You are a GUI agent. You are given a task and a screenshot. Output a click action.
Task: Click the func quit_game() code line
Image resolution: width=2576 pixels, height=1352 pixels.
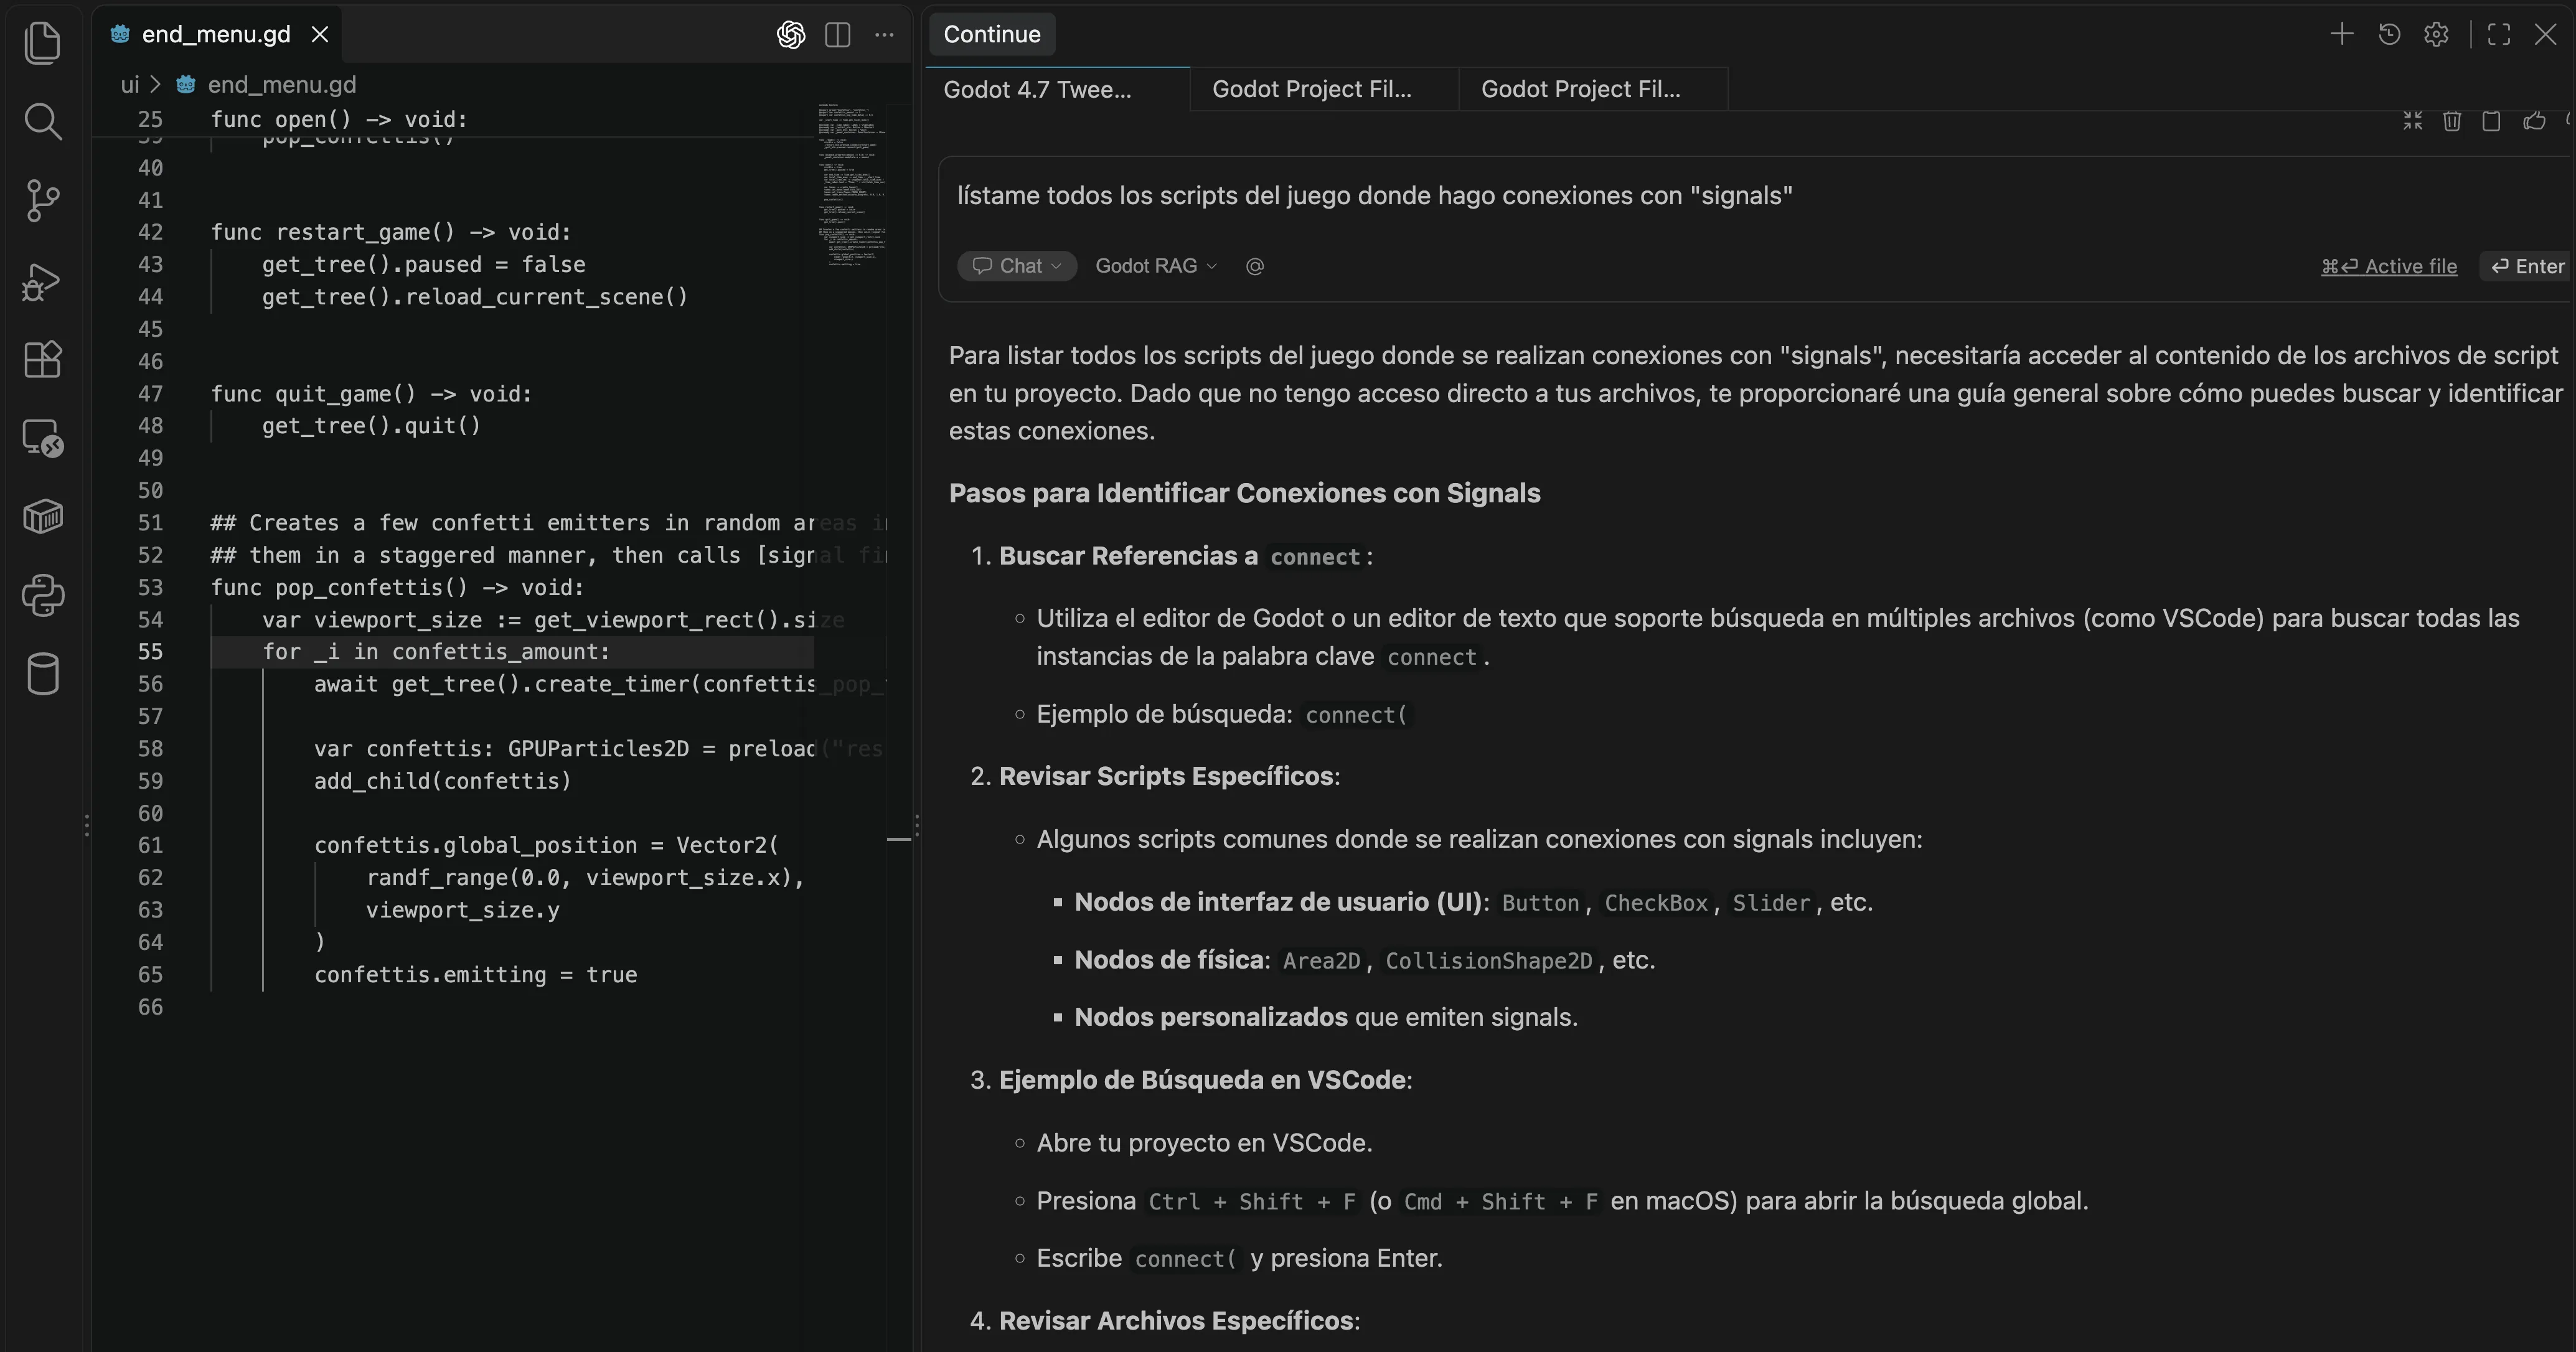click(371, 394)
